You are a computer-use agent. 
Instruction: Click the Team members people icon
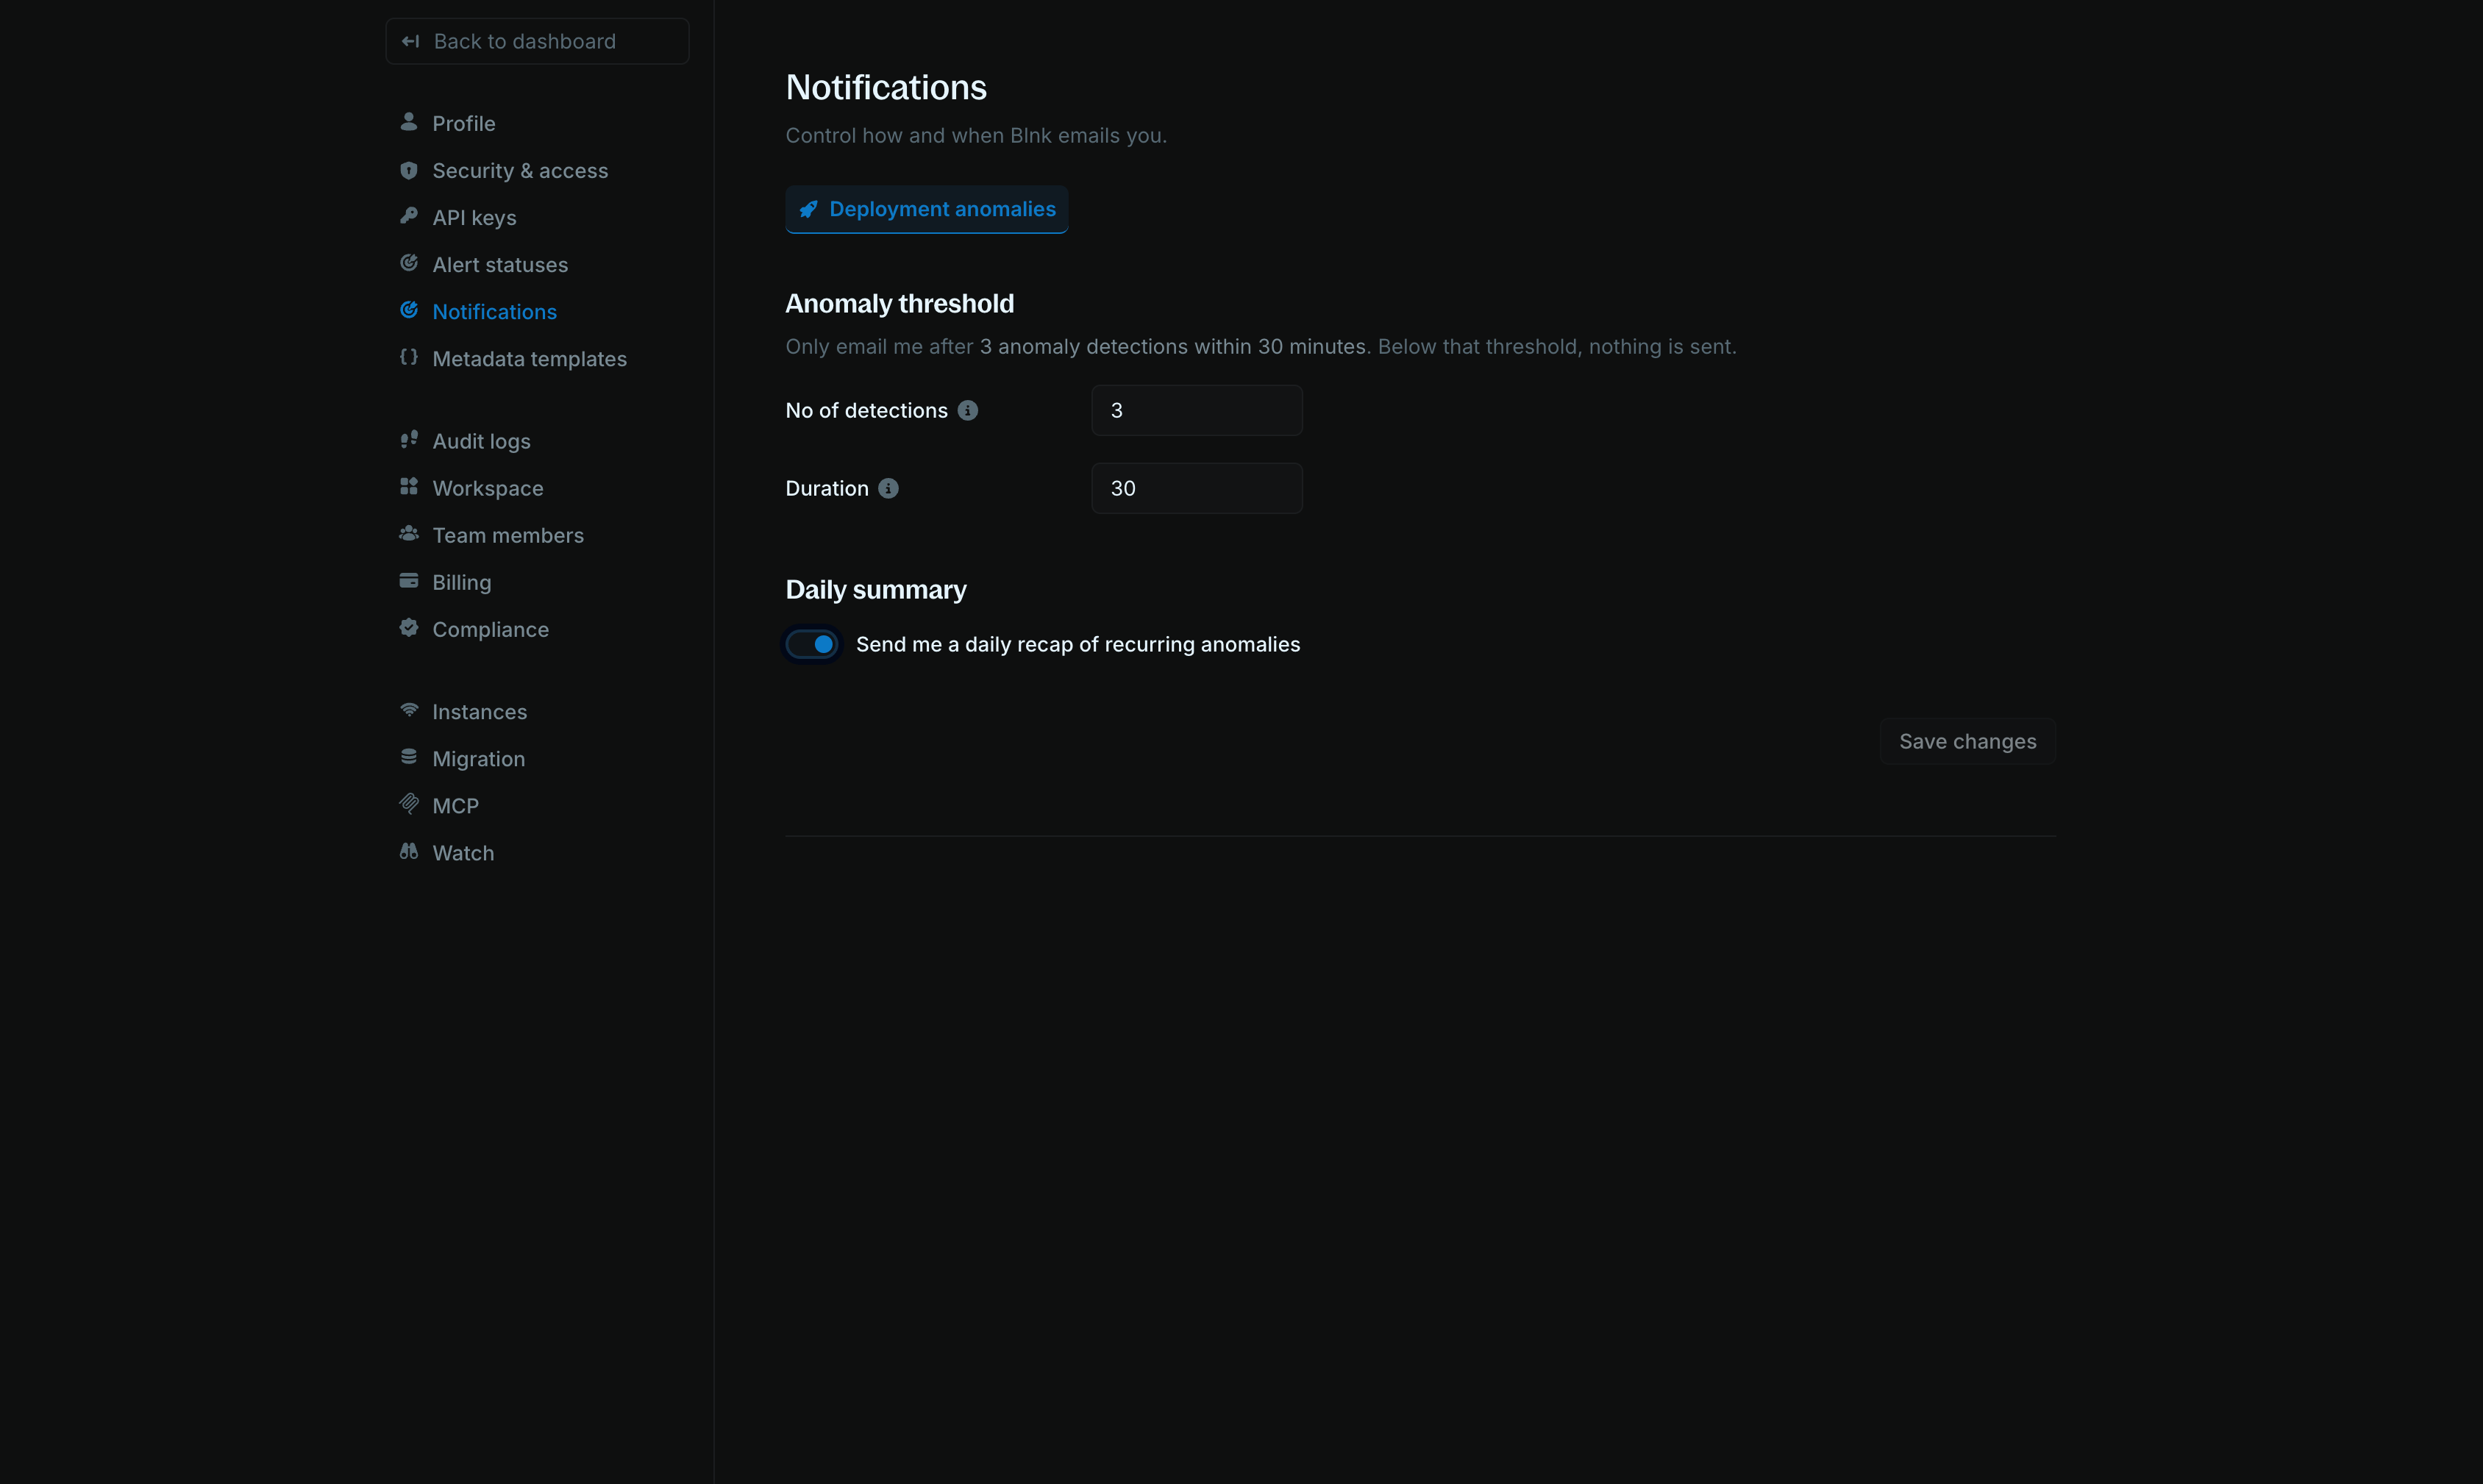[408, 534]
